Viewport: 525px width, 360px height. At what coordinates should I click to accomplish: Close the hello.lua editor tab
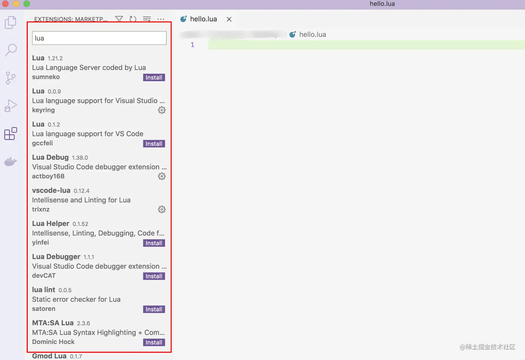tap(229, 19)
